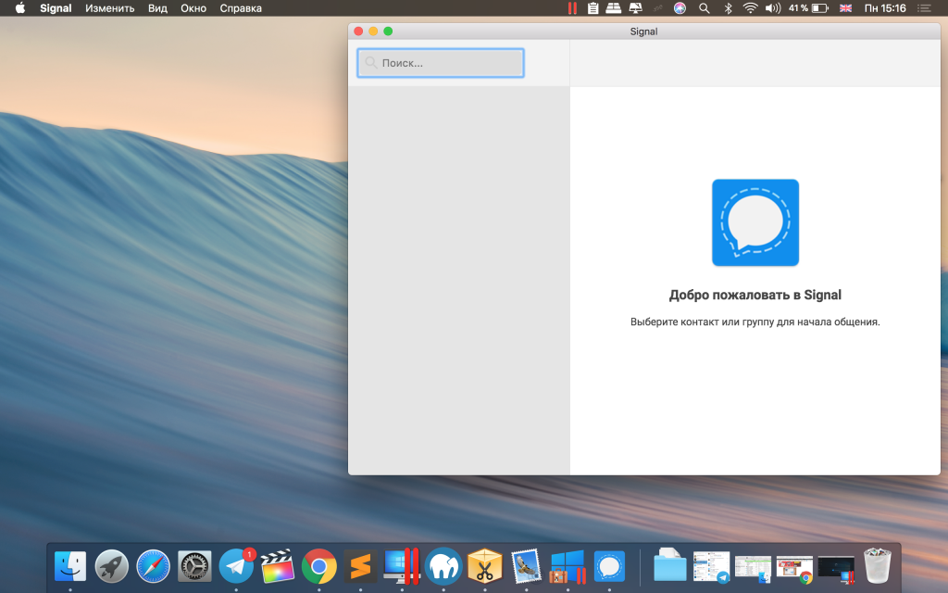Restore the minimized dark Parallels window from Dock
Viewport: 948px width, 593px height.
click(x=836, y=569)
